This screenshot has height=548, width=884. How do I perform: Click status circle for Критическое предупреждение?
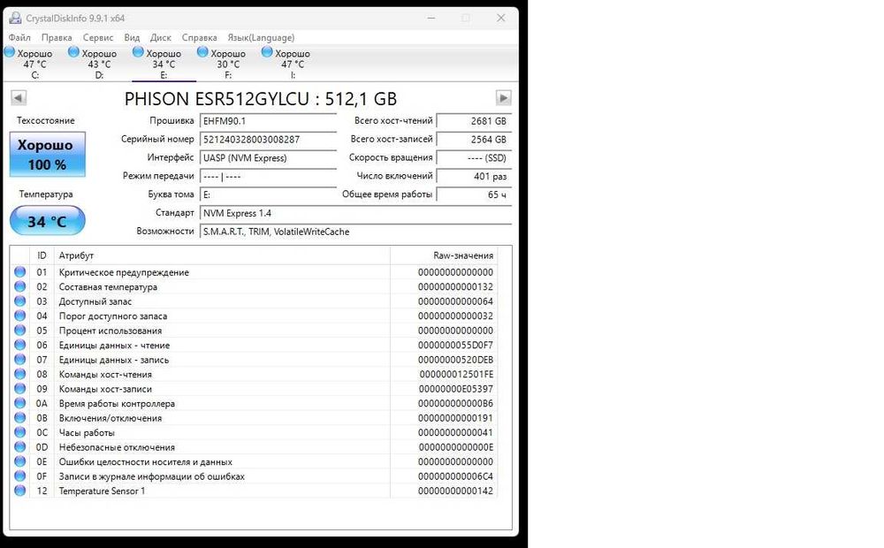19,271
